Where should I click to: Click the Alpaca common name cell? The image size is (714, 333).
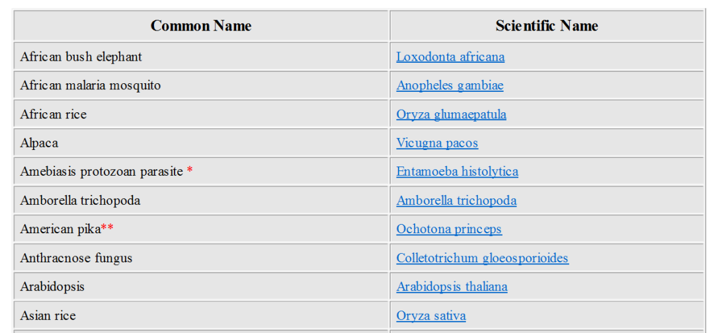(39, 143)
